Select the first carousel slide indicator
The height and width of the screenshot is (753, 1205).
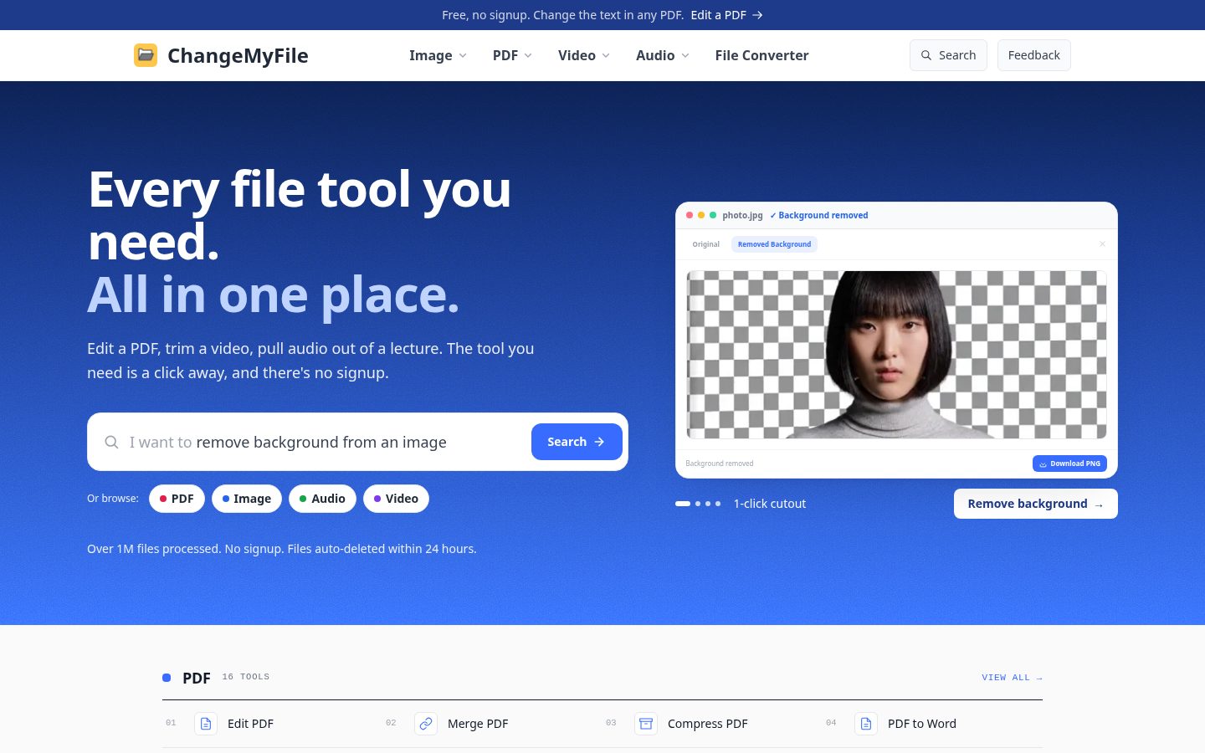[683, 504]
